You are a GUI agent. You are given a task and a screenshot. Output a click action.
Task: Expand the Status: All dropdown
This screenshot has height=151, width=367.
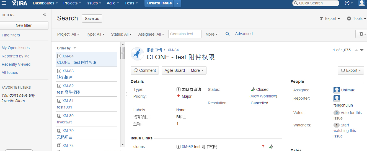pyautogui.click(x=121, y=34)
